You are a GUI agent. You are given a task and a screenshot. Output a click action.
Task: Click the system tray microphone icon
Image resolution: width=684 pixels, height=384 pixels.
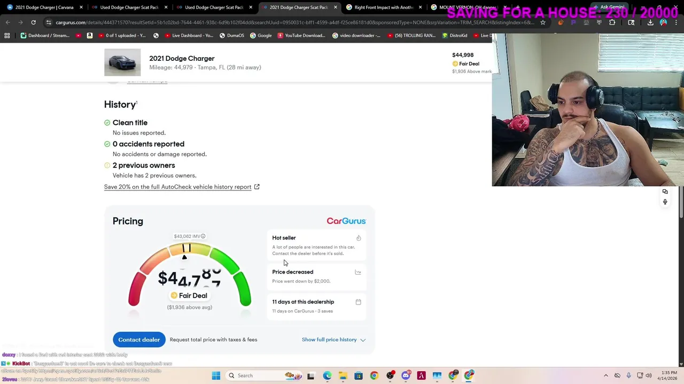(628, 375)
